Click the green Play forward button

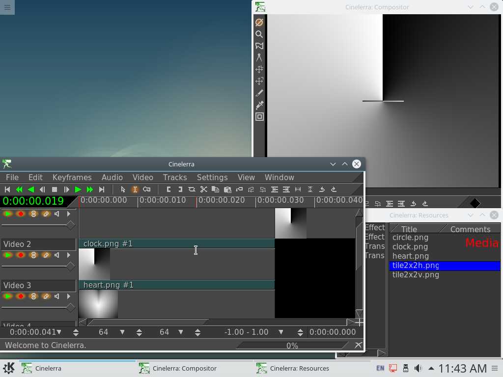78,189
